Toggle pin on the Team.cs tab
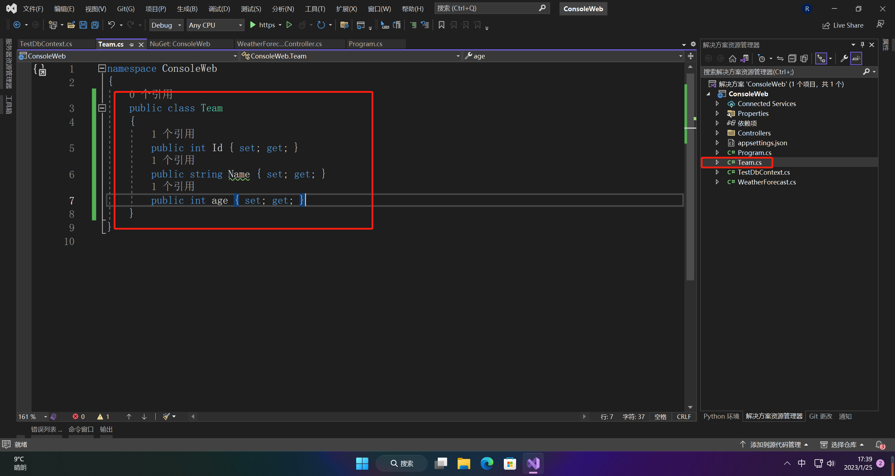Image resolution: width=895 pixels, height=476 pixels. pyautogui.click(x=132, y=44)
